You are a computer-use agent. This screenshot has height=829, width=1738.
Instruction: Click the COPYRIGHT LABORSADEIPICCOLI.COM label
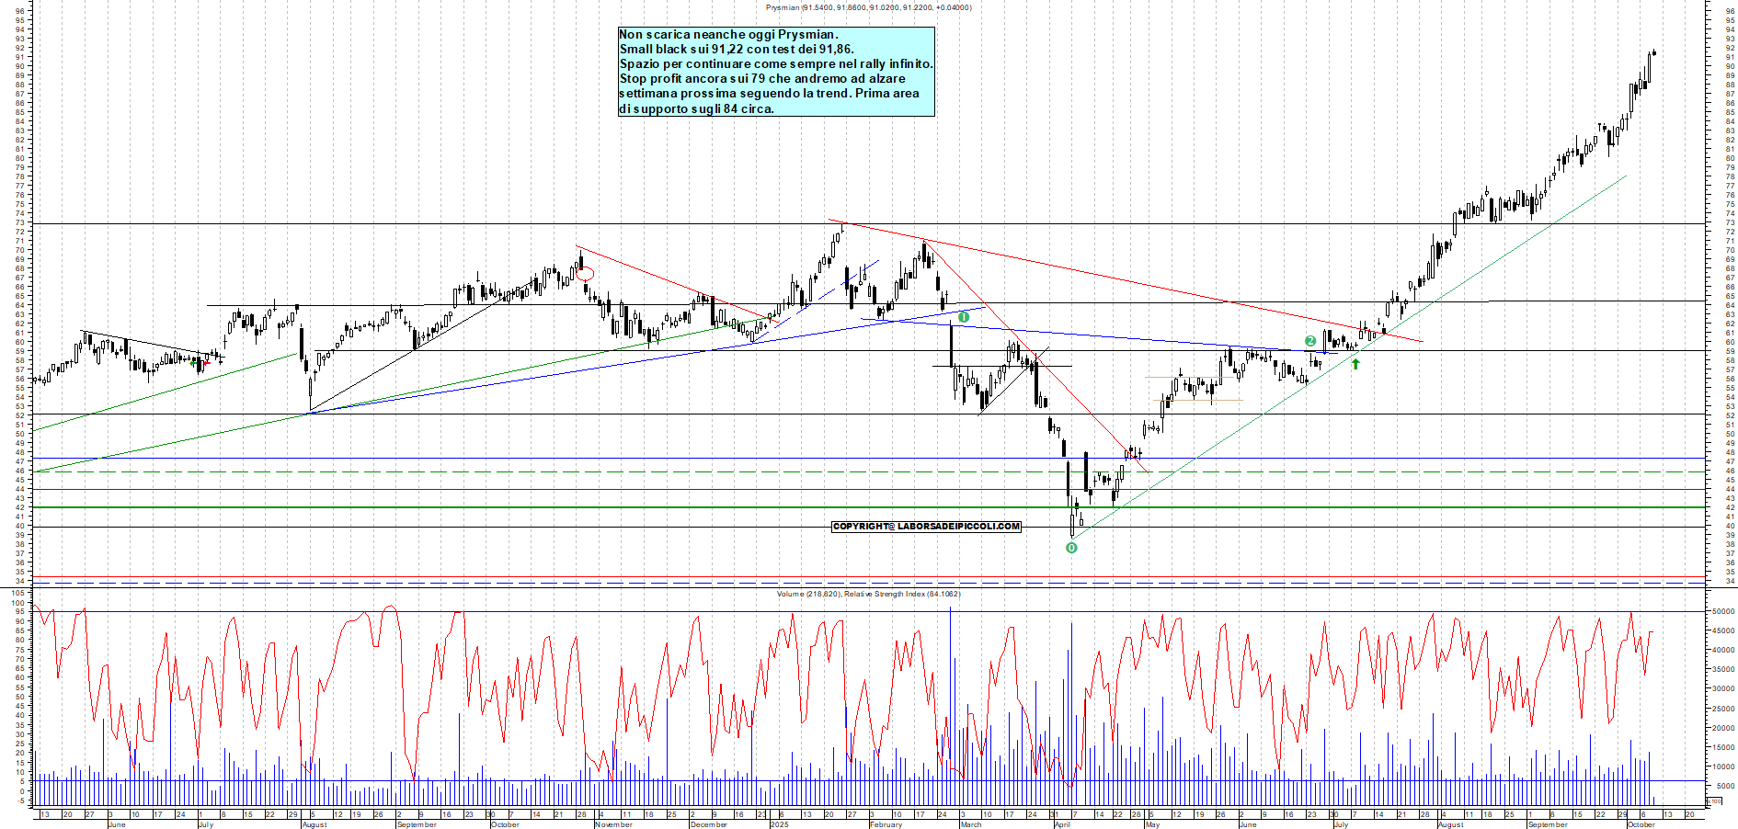tap(926, 527)
